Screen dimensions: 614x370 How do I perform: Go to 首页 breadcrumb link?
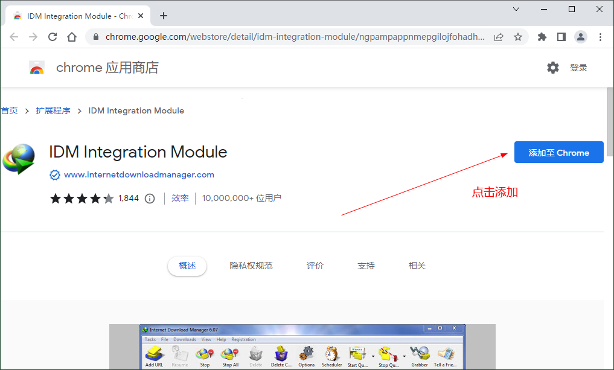pyautogui.click(x=10, y=110)
